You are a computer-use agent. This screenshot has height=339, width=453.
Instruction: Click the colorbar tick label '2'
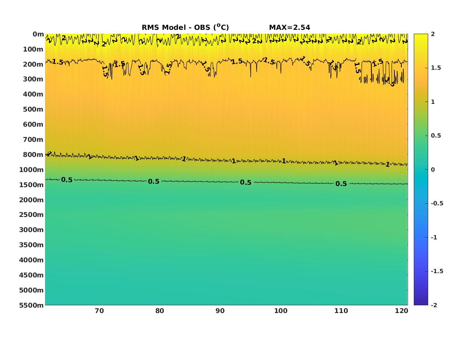(x=433, y=34)
